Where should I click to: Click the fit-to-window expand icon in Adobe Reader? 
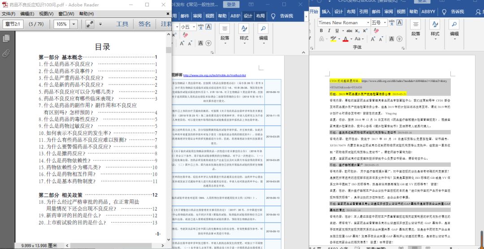pyautogui.click(x=90, y=24)
